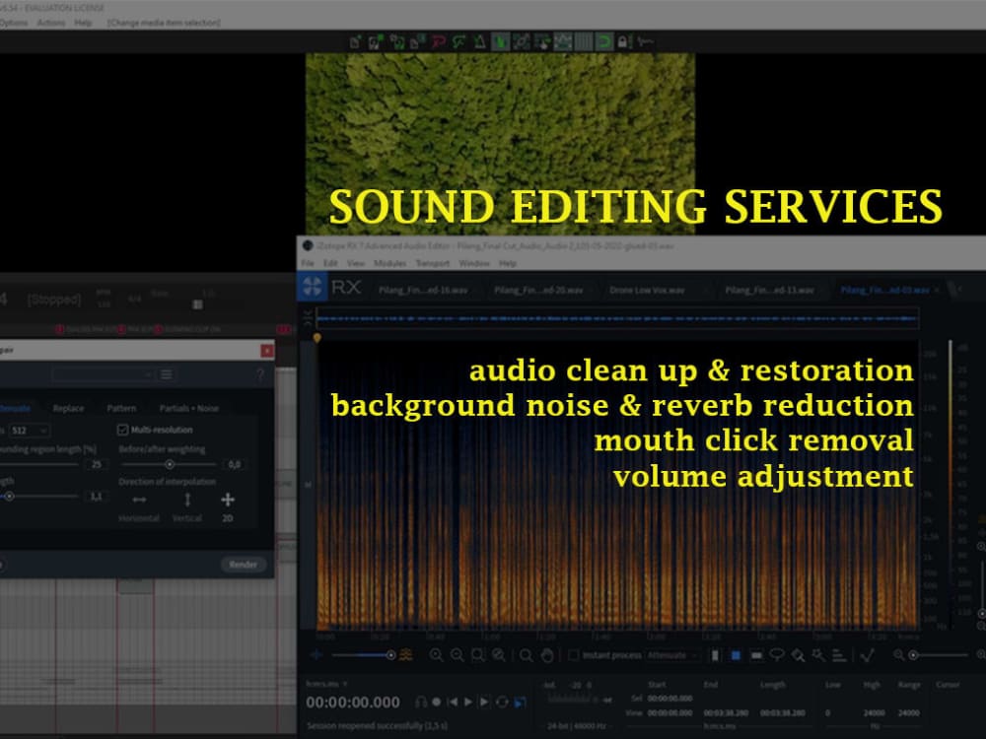The height and width of the screenshot is (739, 986).
Task: Click the play selection button
Action: point(484,702)
